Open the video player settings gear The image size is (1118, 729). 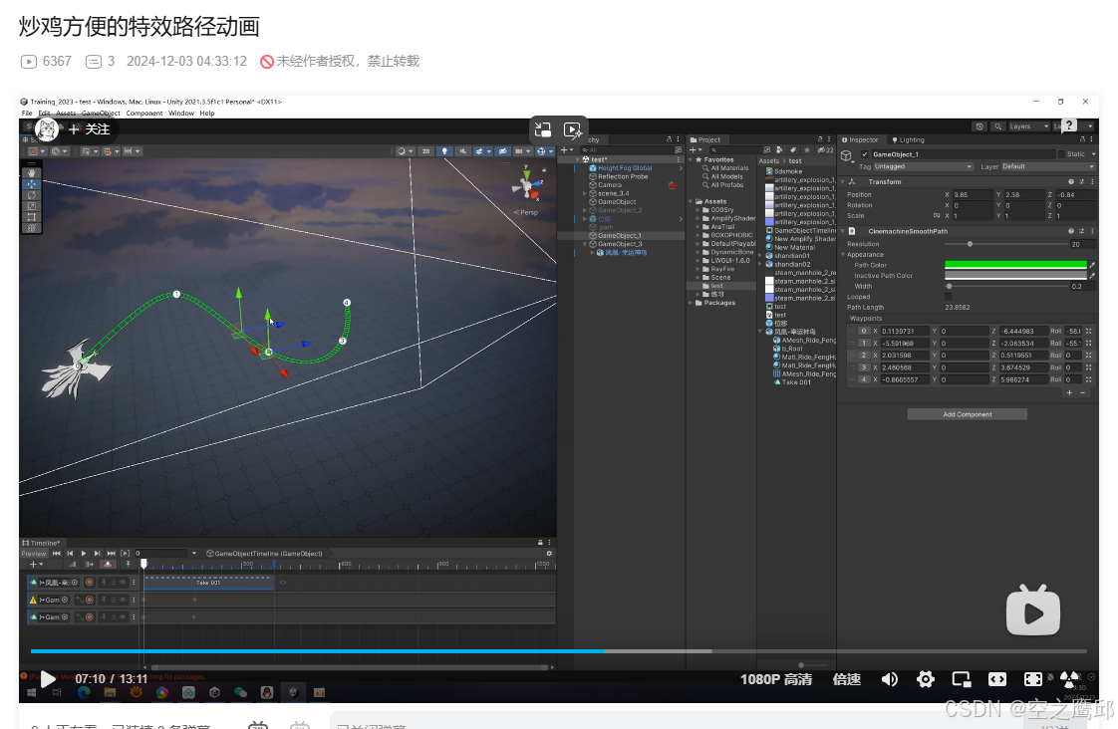pos(926,679)
